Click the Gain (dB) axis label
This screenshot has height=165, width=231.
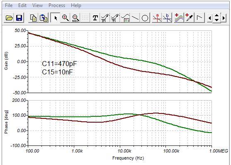pos(6,61)
